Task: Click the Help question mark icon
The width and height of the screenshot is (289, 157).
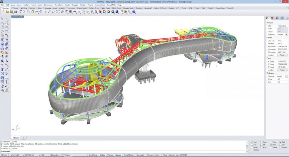Action: click(x=134, y=12)
